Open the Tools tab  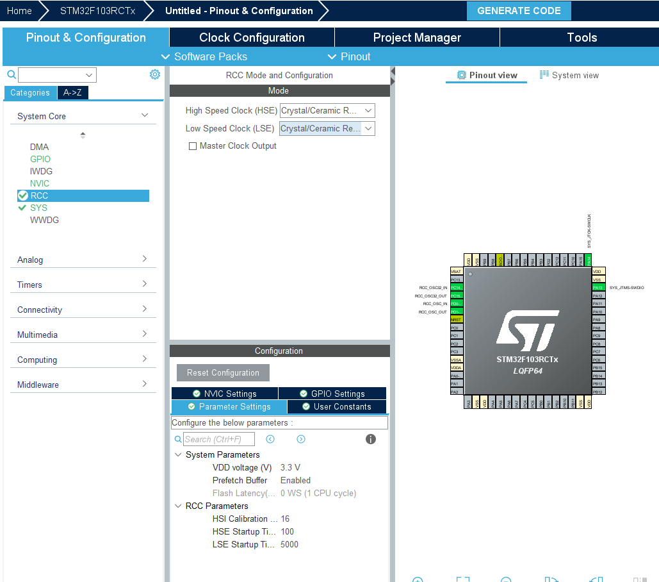pyautogui.click(x=582, y=37)
